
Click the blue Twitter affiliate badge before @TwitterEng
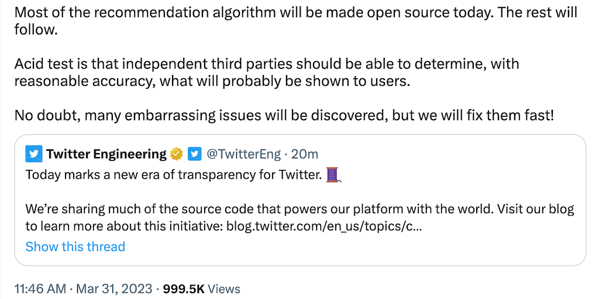tap(195, 154)
